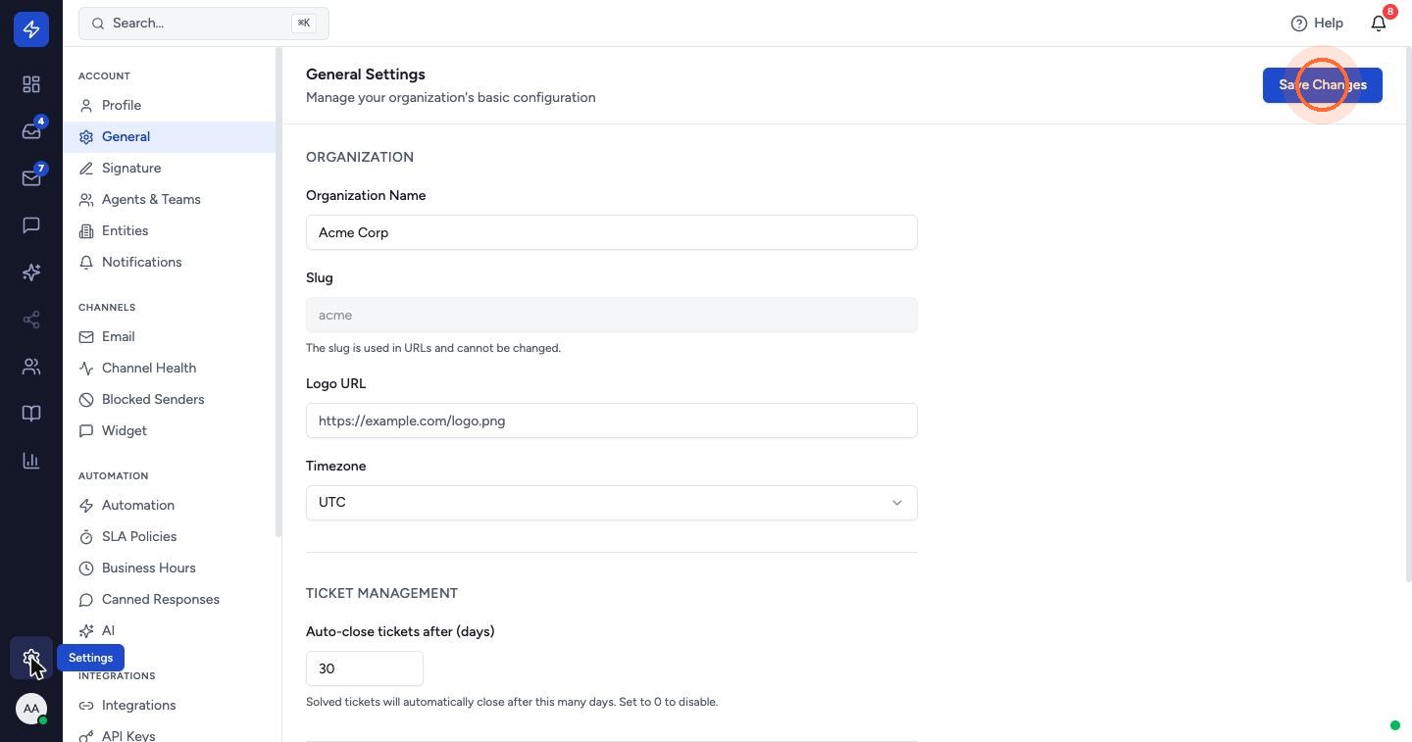Image resolution: width=1412 pixels, height=742 pixels.
Task: Open API Keys in the settings sidebar
Action: click(169, 734)
